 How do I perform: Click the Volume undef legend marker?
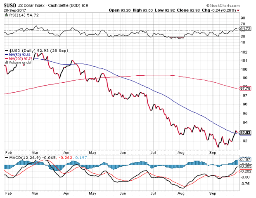pos(5,62)
